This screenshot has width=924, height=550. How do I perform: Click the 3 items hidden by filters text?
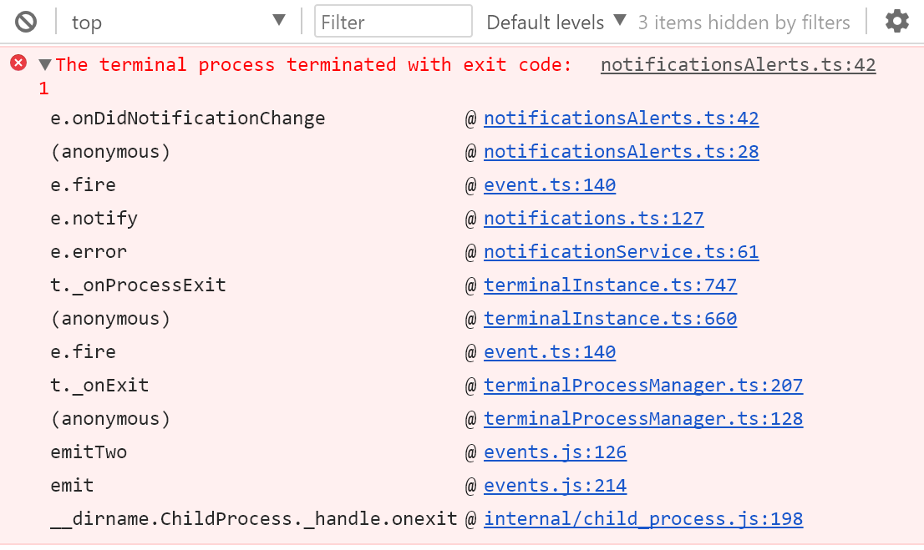pyautogui.click(x=743, y=22)
